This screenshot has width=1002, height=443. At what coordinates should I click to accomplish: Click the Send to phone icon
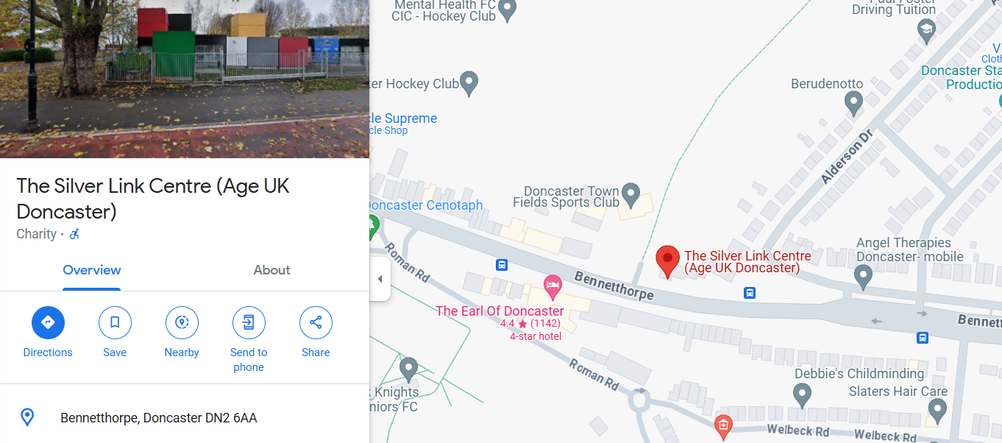tap(249, 322)
